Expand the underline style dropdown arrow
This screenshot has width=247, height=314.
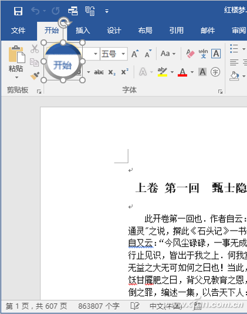(89, 72)
